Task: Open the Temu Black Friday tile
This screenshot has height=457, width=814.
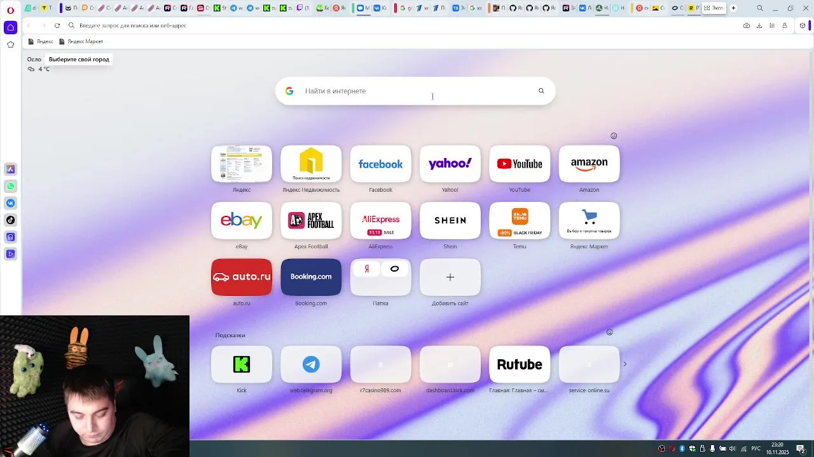Action: coord(520,220)
